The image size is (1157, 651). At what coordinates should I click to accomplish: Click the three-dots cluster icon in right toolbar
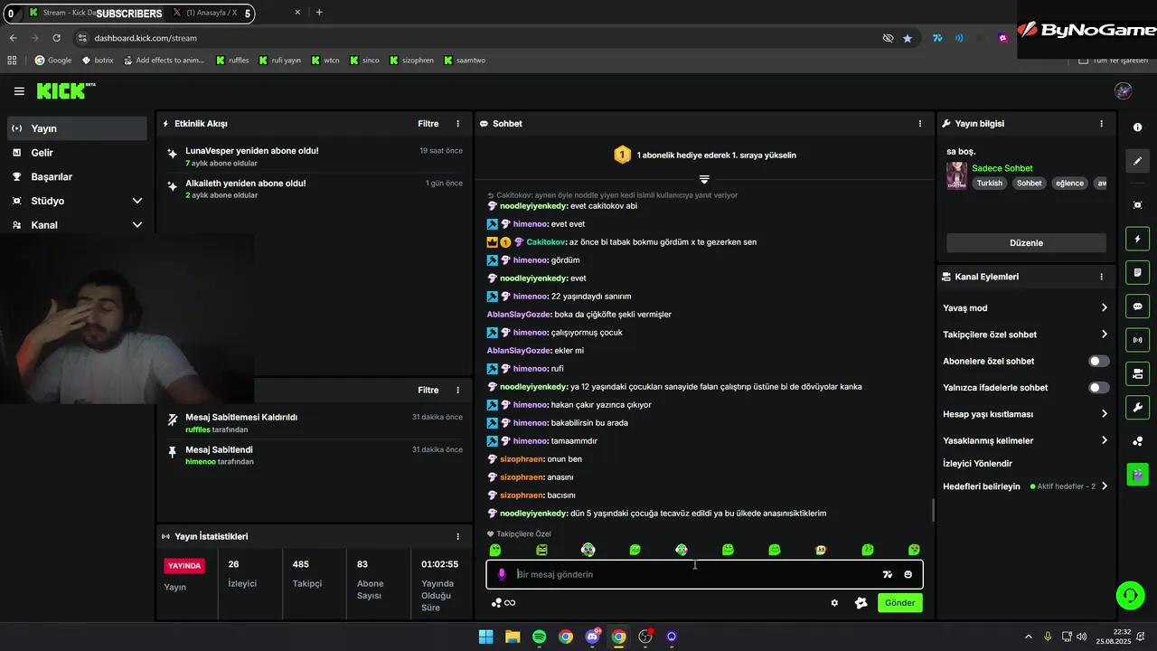[1137, 440]
